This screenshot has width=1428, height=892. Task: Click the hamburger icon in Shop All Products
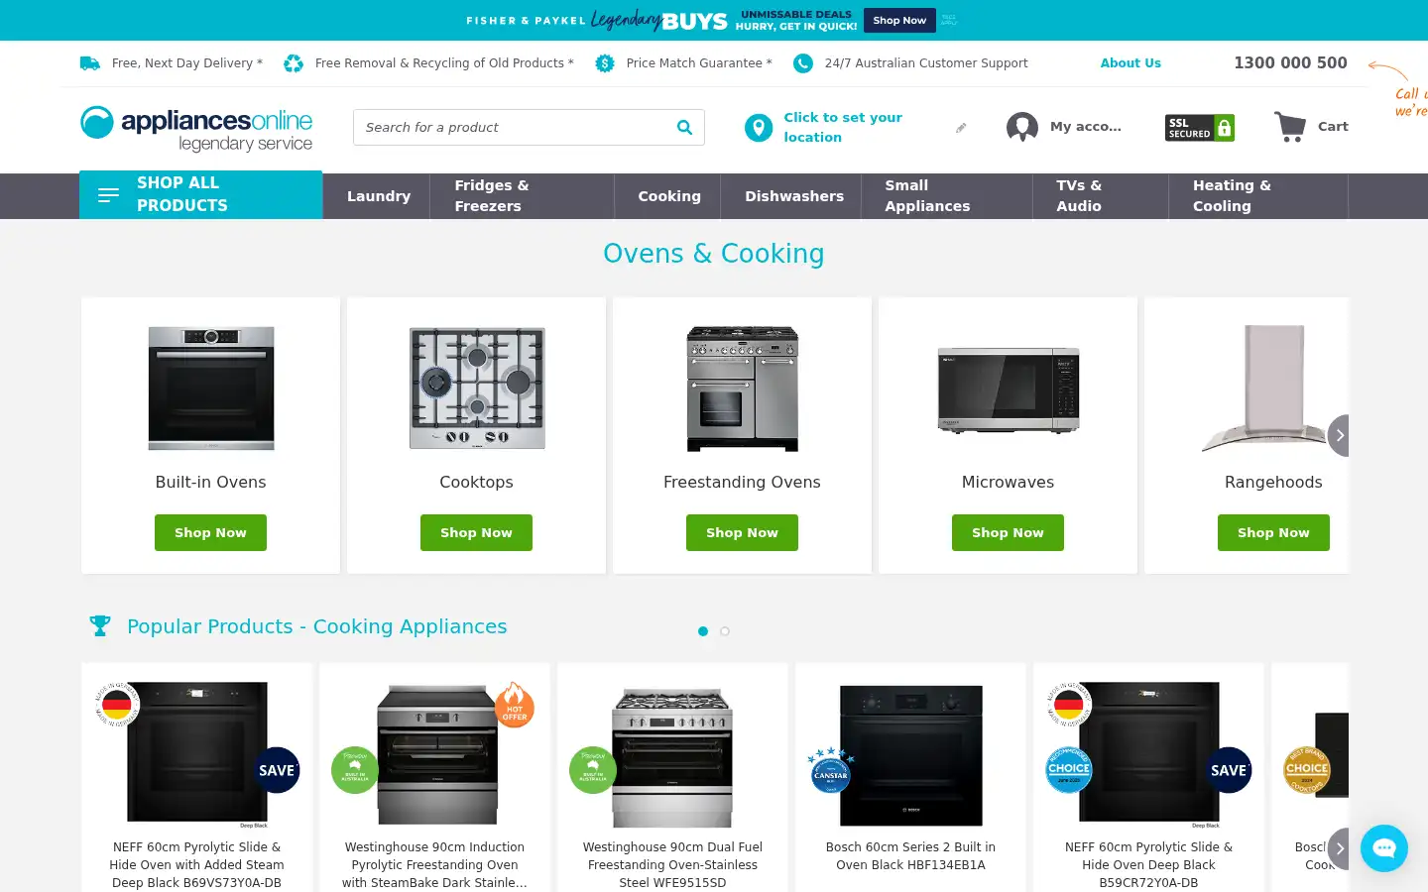click(x=109, y=195)
